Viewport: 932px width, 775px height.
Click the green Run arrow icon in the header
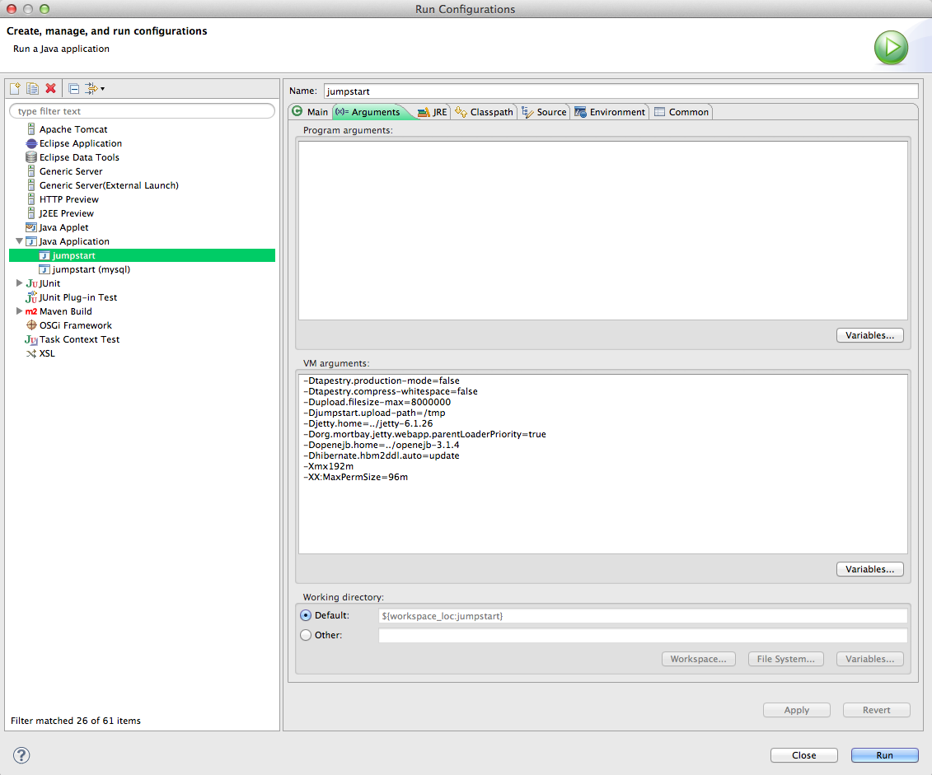(x=891, y=48)
